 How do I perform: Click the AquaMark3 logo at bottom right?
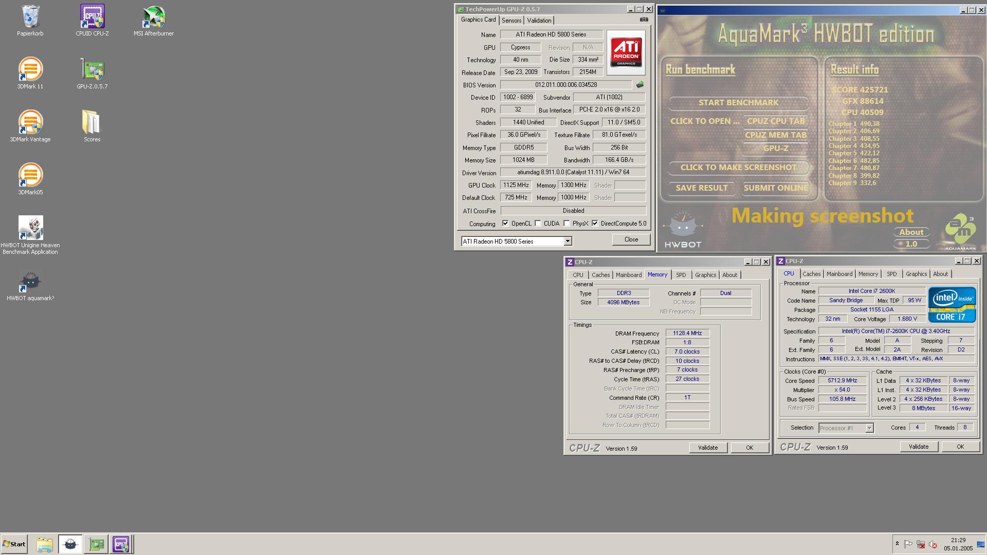tap(960, 232)
